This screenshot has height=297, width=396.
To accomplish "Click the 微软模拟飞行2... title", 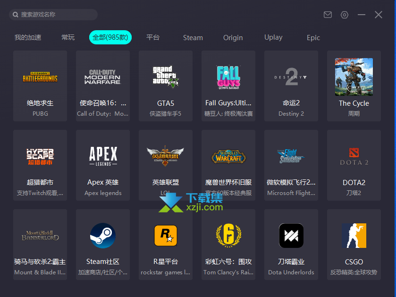I will tap(291, 182).
